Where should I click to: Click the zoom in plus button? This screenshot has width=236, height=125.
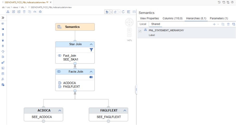(129, 30)
